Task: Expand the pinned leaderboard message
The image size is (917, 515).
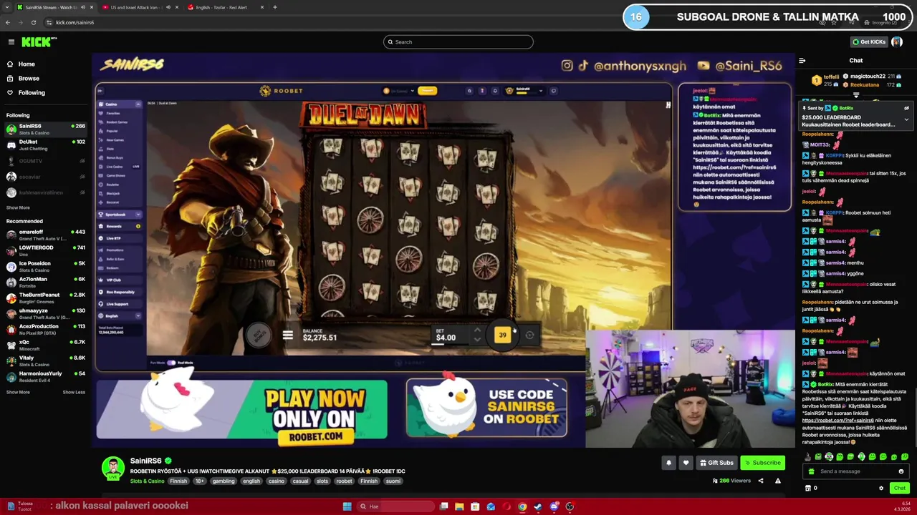Action: (x=906, y=119)
